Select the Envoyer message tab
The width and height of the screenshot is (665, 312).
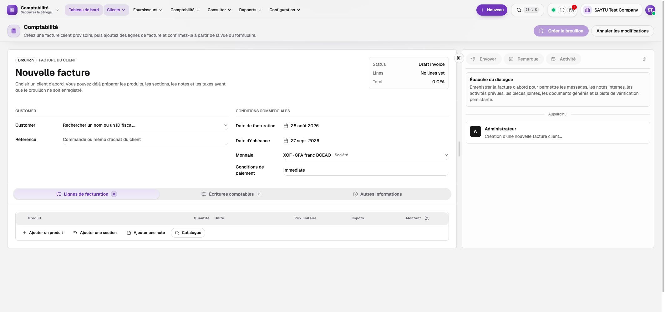484,59
